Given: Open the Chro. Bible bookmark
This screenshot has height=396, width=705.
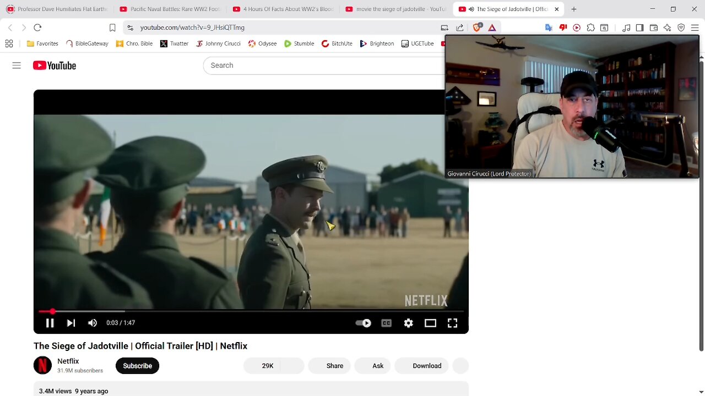Looking at the screenshot, I should 134,43.
